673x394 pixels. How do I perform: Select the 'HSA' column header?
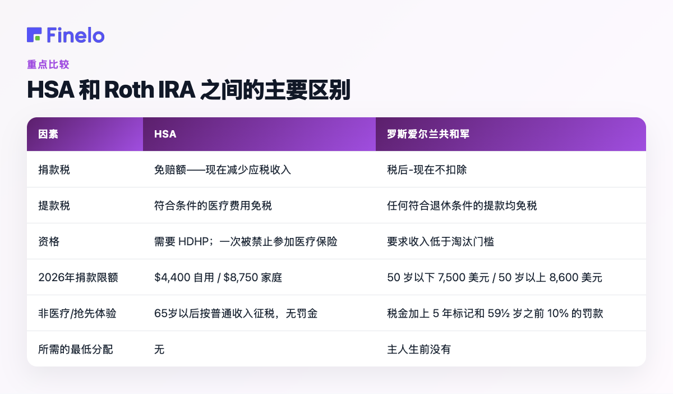tap(259, 134)
